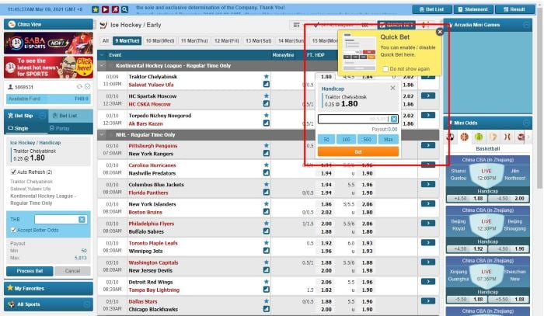Favorite the Torpedo Nizhny Novgorod match star
This screenshot has width=544, height=316.
pos(266,115)
